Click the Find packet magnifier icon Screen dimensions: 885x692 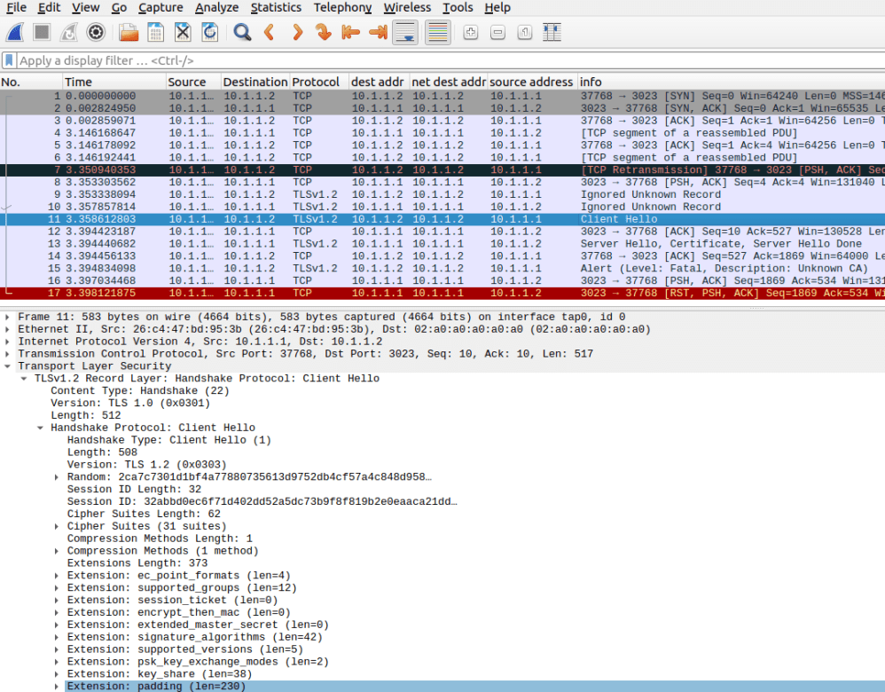(242, 33)
